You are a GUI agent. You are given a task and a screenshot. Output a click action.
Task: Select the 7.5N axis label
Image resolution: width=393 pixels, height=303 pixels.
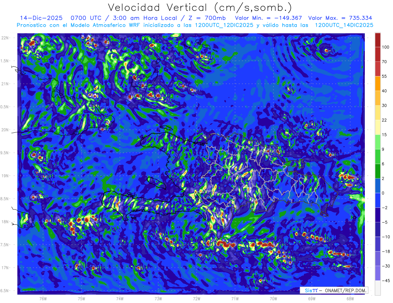(5, 245)
